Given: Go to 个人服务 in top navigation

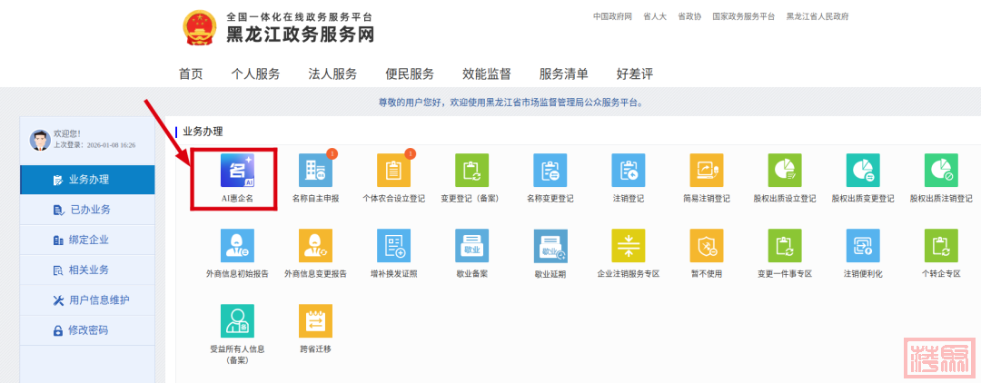Looking at the screenshot, I should point(255,74).
